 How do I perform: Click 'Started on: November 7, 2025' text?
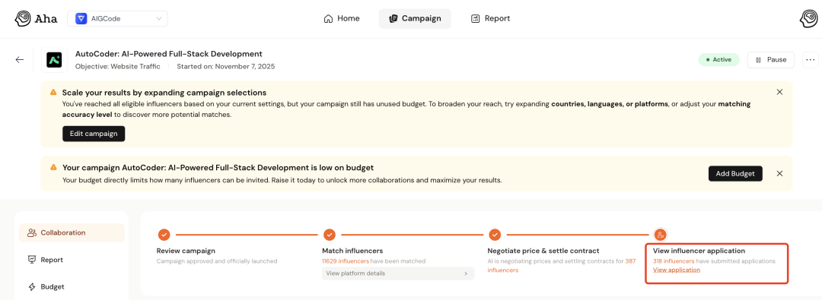(225, 67)
